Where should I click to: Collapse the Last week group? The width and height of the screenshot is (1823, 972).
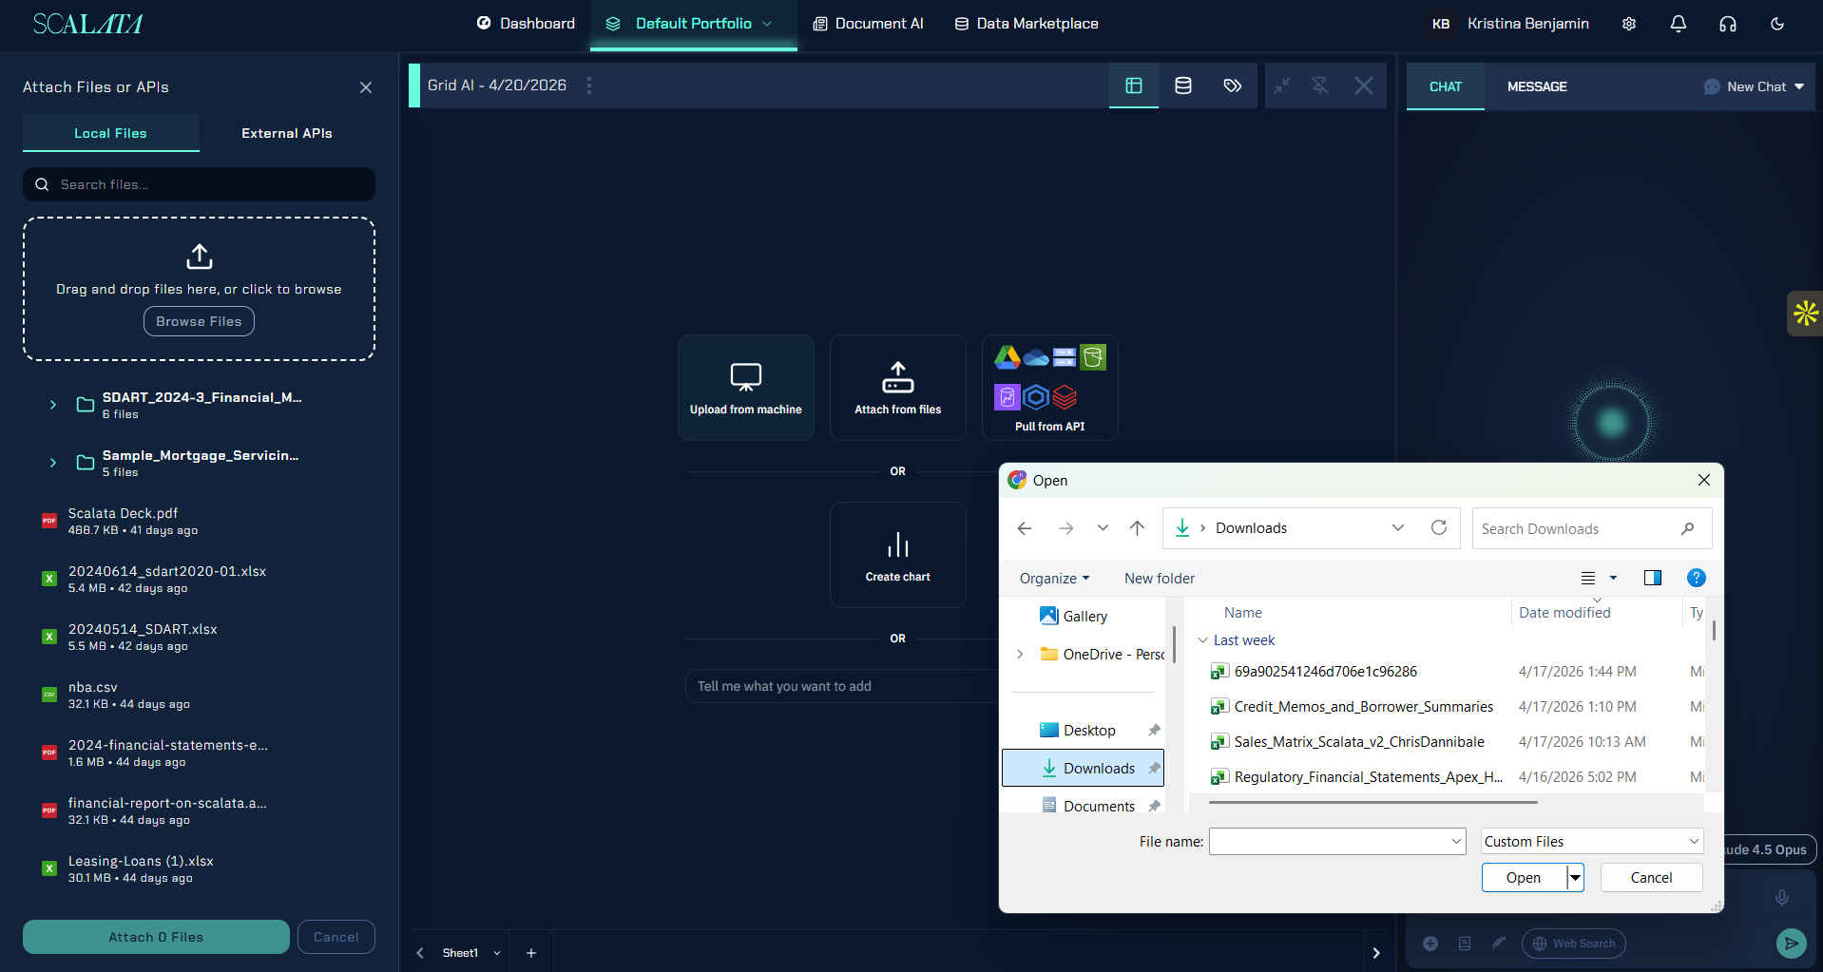pos(1202,640)
